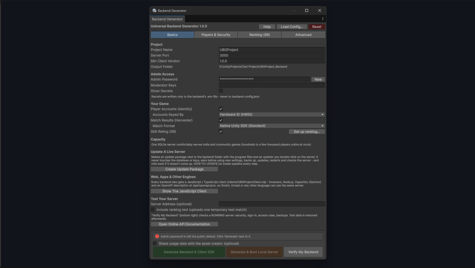Toggle the Show Secrets checkbox

(221, 91)
